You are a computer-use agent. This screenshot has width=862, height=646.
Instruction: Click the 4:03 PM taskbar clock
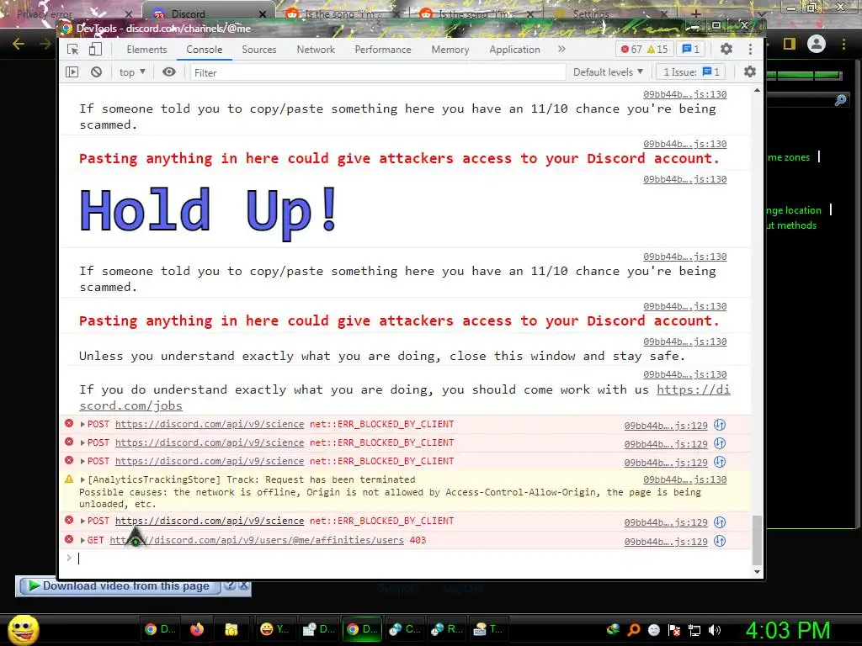pyautogui.click(x=787, y=630)
